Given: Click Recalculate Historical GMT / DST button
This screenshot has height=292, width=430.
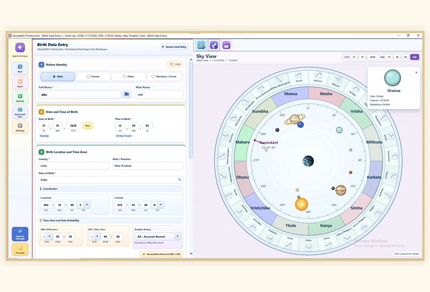Looking at the screenshot, I should click(x=162, y=254).
